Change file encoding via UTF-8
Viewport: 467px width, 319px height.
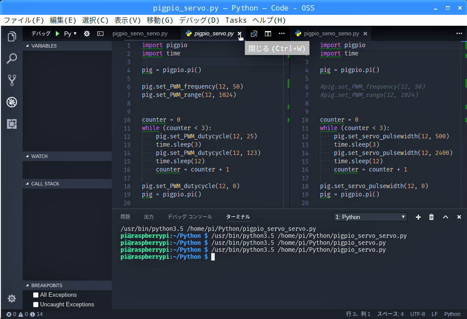418,314
